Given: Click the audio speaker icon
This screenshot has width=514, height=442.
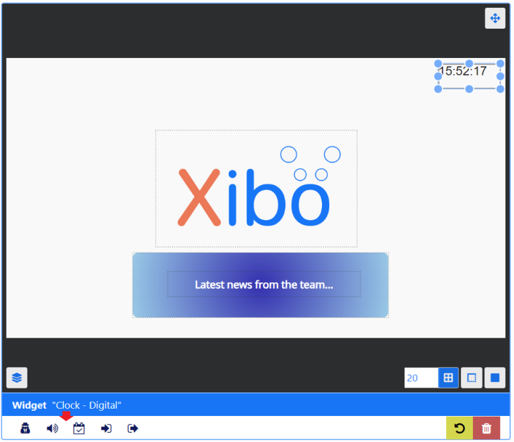Looking at the screenshot, I should pos(52,428).
